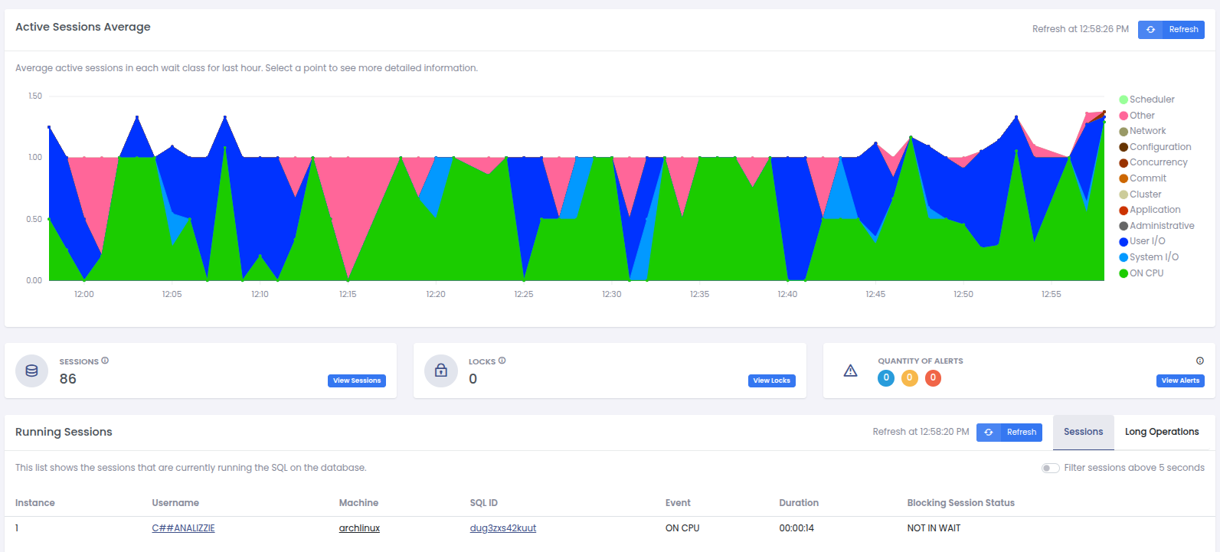Click the View Locks button

point(771,381)
